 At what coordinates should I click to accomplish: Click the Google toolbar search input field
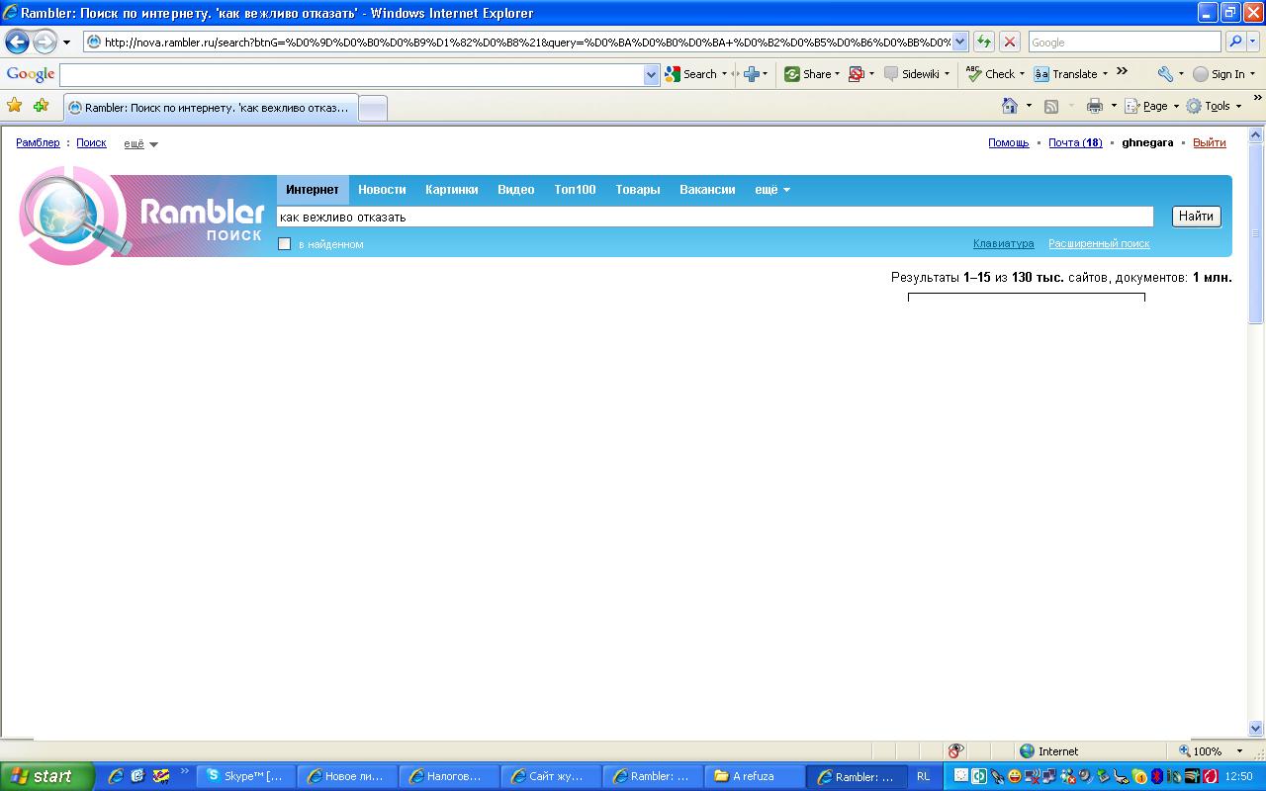[351, 74]
